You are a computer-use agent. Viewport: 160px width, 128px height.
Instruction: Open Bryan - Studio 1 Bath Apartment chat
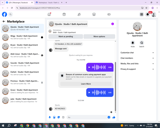[x=22, y=46]
